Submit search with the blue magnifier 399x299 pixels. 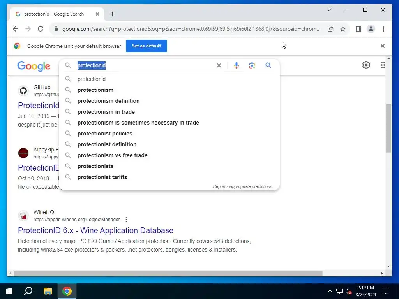(268, 65)
